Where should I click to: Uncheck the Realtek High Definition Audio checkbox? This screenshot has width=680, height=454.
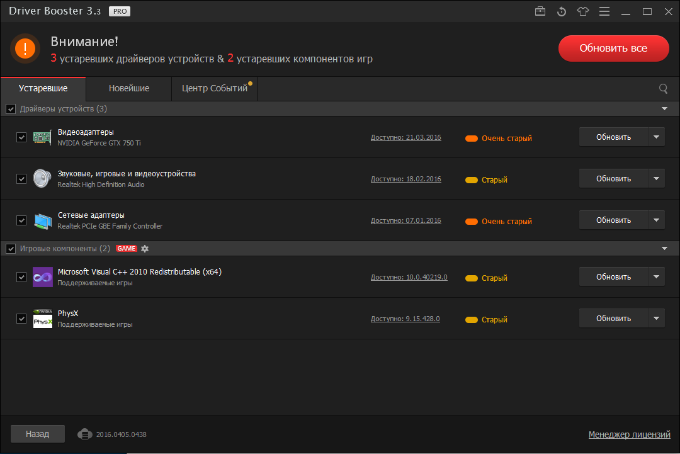tap(21, 179)
